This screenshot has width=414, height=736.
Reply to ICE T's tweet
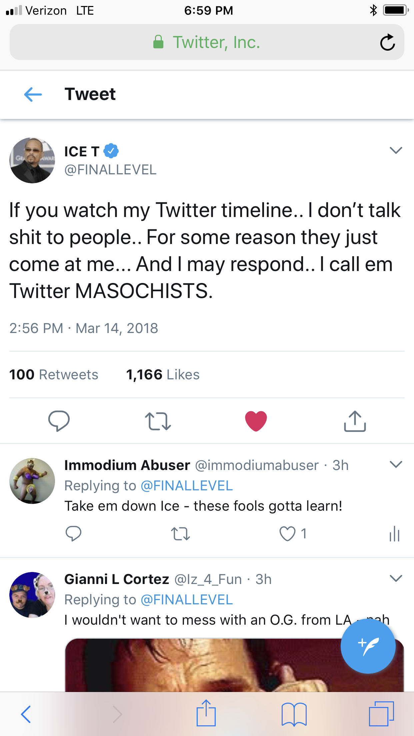(59, 421)
